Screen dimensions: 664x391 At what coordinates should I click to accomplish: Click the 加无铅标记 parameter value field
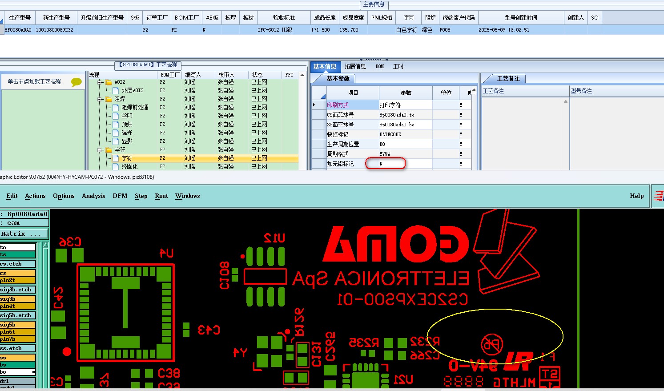[x=405, y=164]
